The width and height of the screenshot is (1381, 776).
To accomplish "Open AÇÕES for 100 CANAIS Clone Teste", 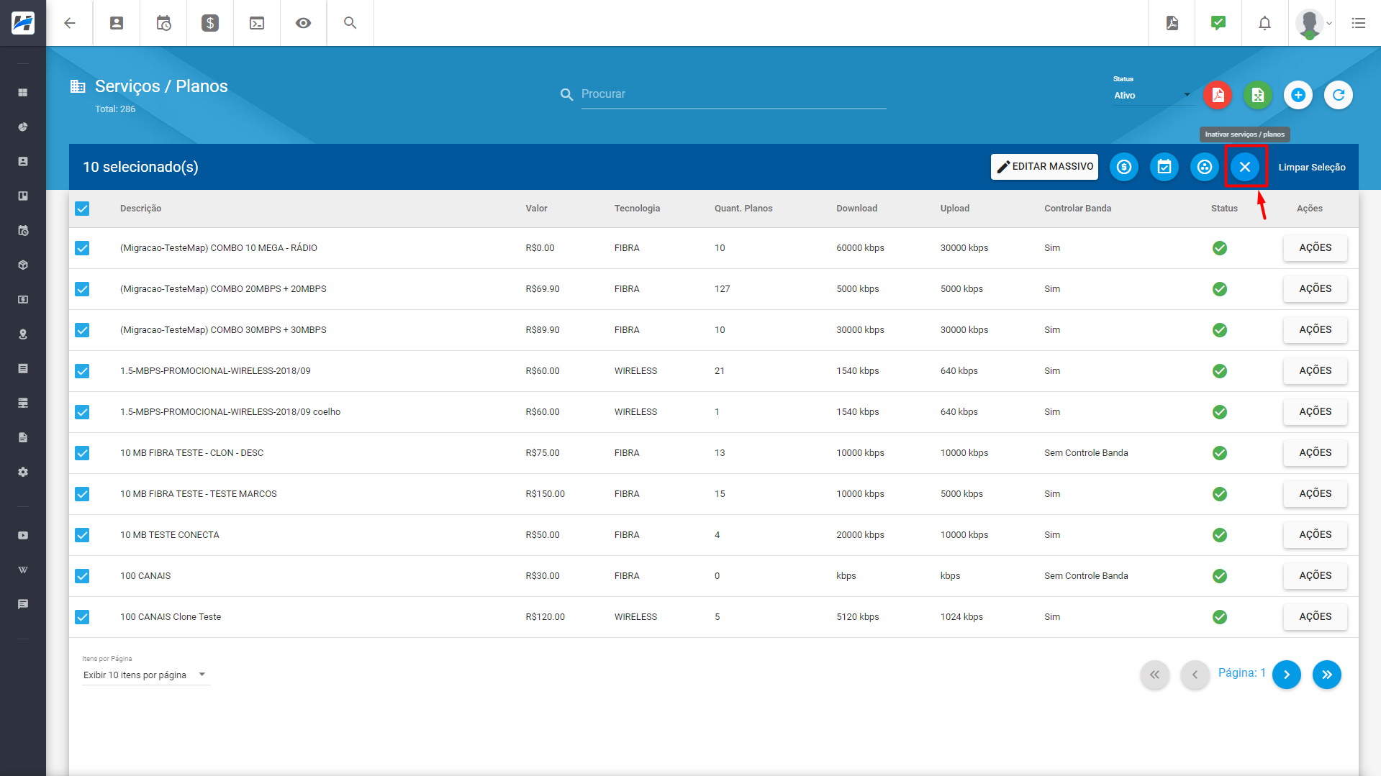I will 1315,617.
